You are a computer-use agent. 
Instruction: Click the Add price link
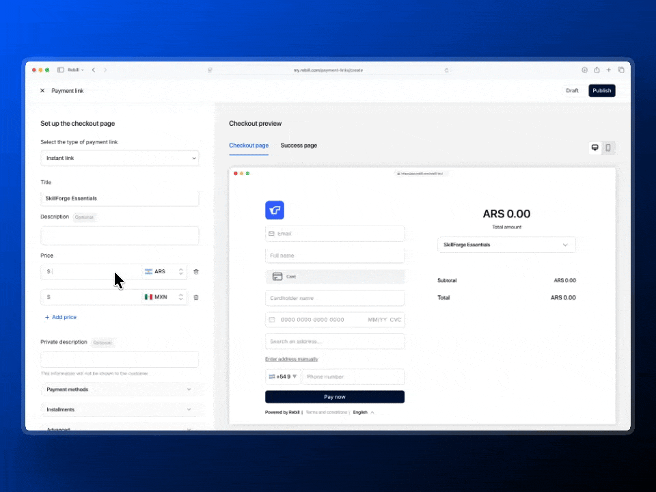click(x=61, y=318)
